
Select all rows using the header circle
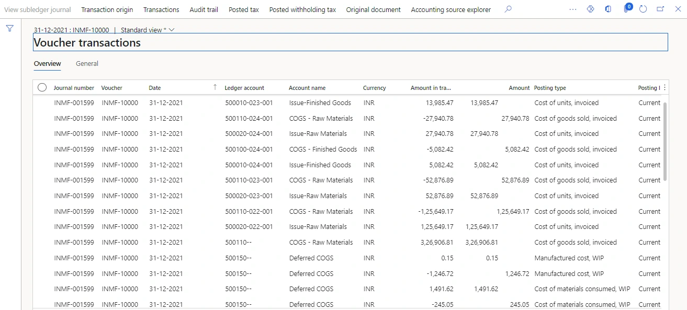42,88
